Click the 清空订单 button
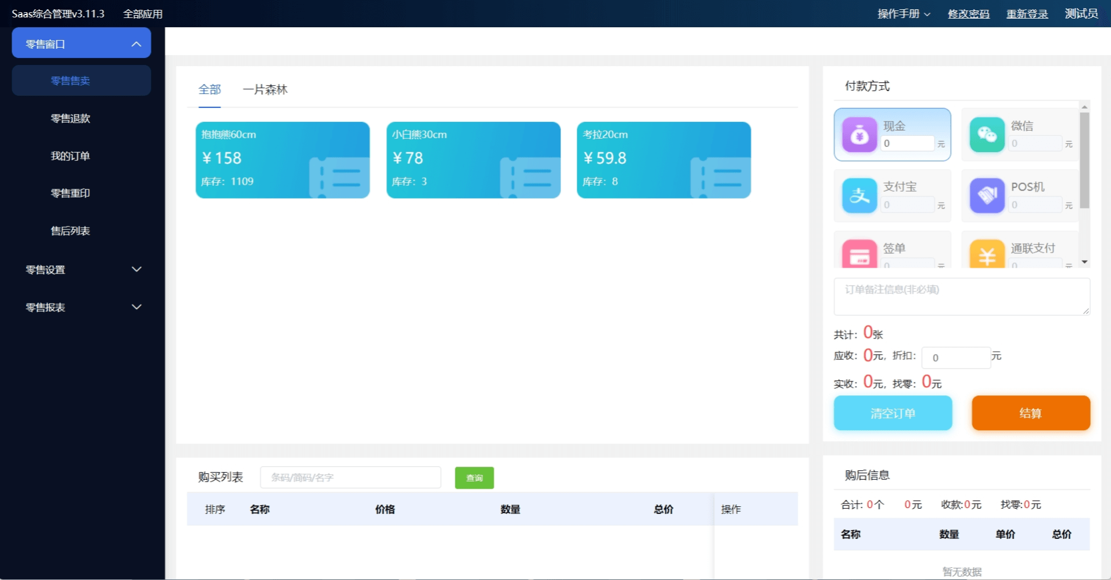 click(893, 413)
